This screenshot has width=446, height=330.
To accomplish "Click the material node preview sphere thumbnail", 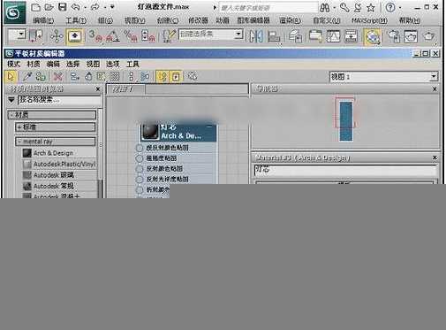I will coord(150,131).
